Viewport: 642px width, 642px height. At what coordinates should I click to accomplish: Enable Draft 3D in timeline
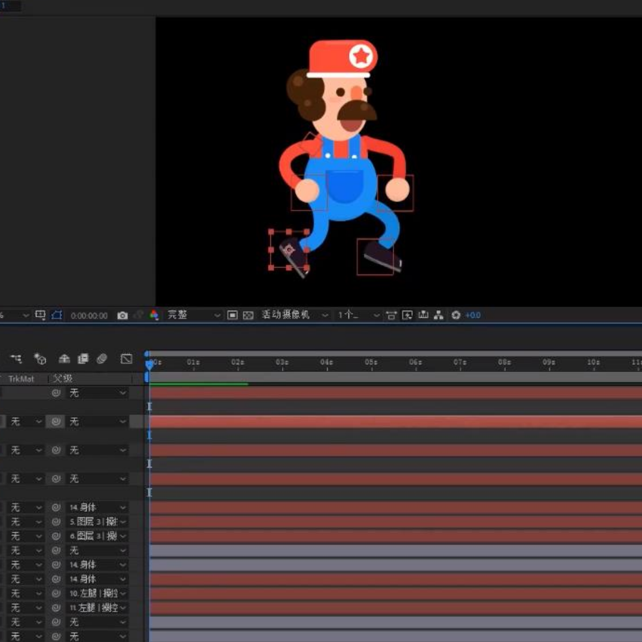point(39,359)
